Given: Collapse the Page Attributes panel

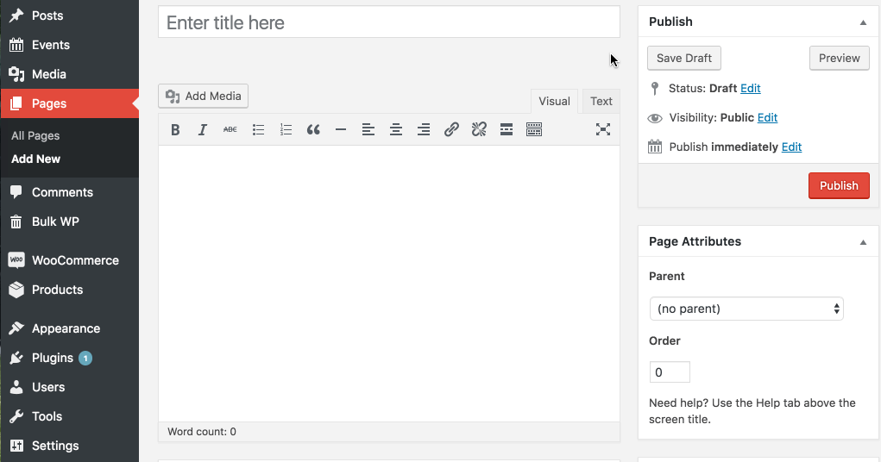Looking at the screenshot, I should point(863,242).
